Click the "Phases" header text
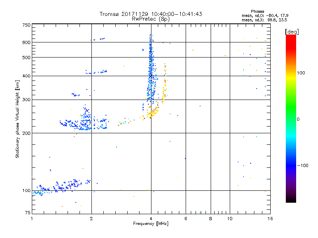 coord(257,12)
